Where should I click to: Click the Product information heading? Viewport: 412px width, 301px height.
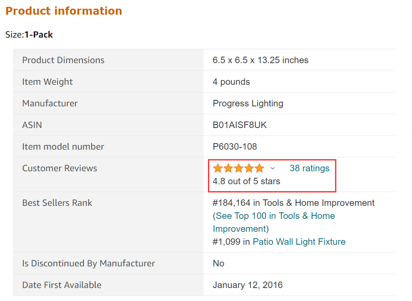[x=64, y=11]
